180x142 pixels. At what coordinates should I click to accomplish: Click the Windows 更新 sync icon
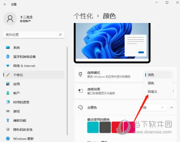pos(8,139)
